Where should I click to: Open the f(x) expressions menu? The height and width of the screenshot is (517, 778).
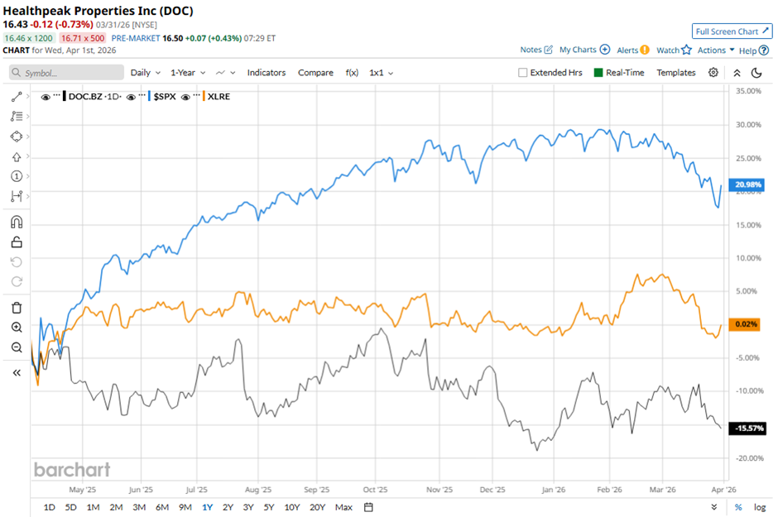[x=352, y=73]
